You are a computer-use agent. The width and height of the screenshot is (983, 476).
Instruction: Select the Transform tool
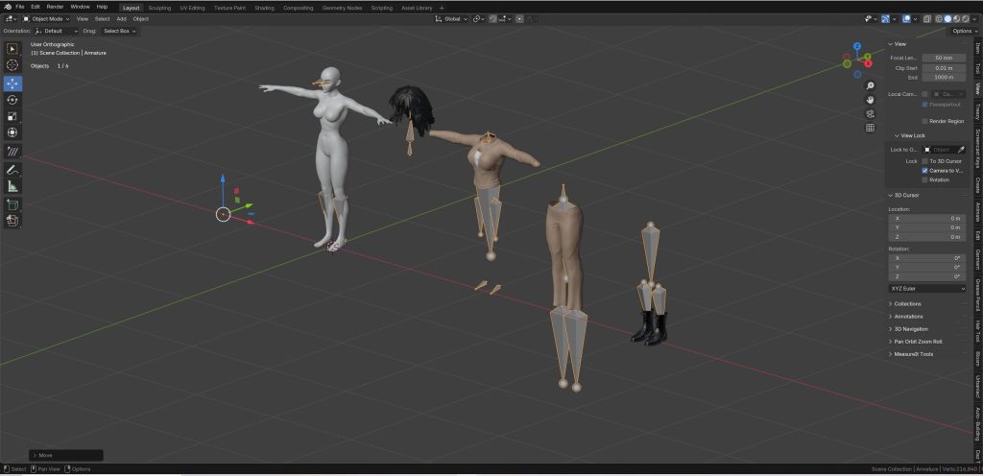click(x=12, y=132)
